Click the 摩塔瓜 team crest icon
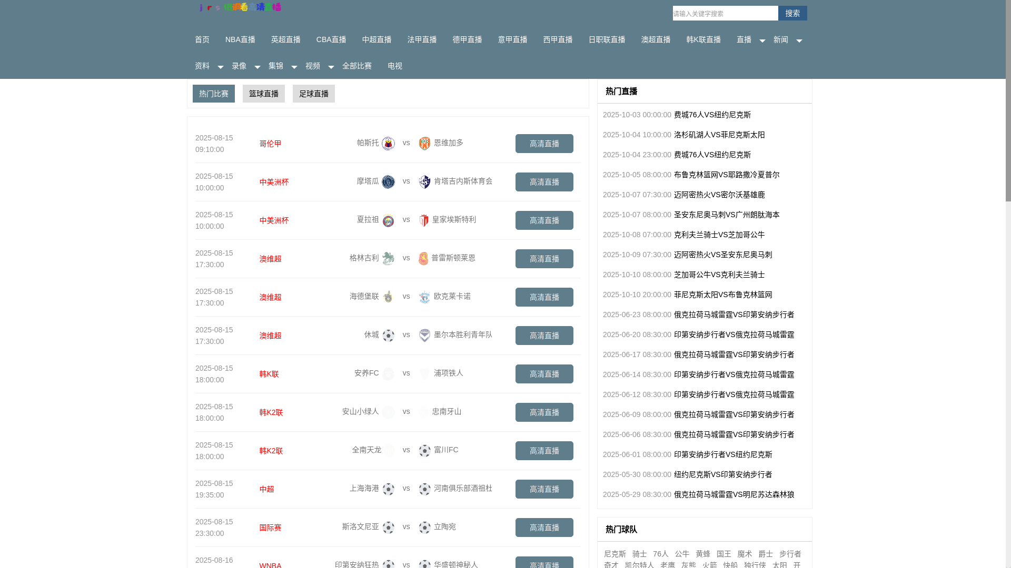The height and width of the screenshot is (568, 1011). pos(388,181)
